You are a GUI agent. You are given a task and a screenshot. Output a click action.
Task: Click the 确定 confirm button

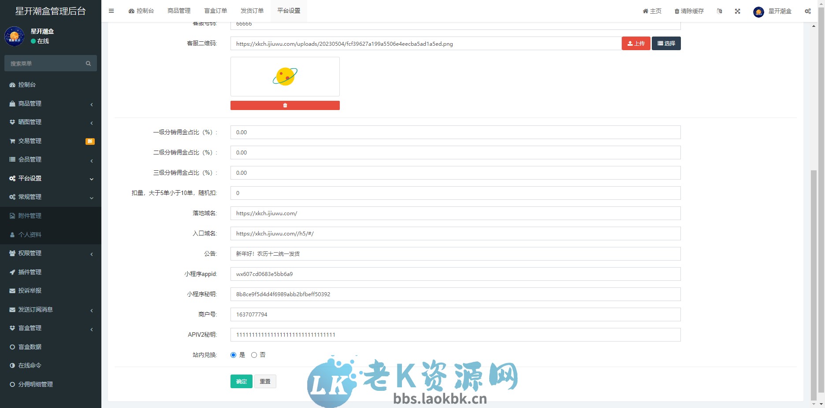click(x=241, y=381)
